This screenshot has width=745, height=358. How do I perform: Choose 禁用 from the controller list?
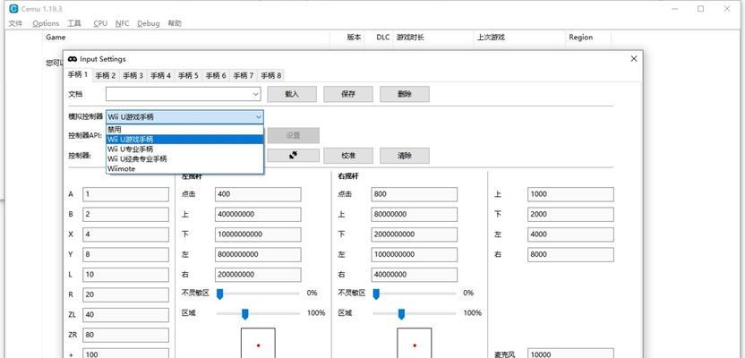coord(184,129)
